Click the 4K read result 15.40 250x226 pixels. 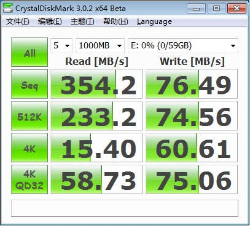click(96, 148)
